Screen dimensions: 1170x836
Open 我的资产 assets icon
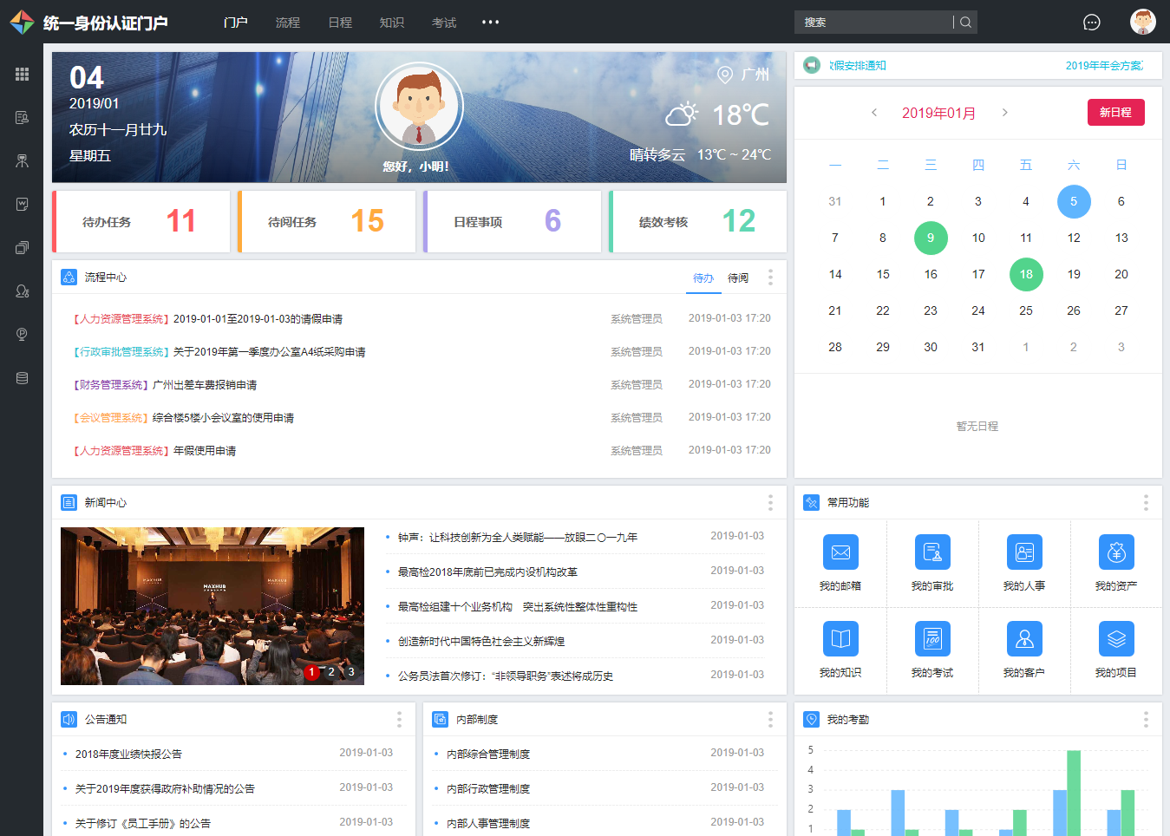tap(1116, 552)
